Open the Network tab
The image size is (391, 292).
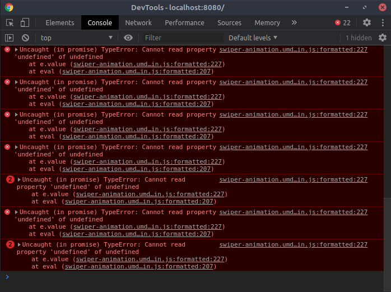coord(138,23)
